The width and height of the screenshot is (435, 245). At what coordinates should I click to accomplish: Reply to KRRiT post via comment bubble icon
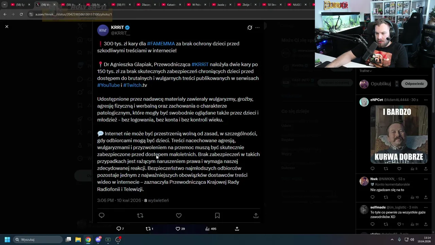101,215
